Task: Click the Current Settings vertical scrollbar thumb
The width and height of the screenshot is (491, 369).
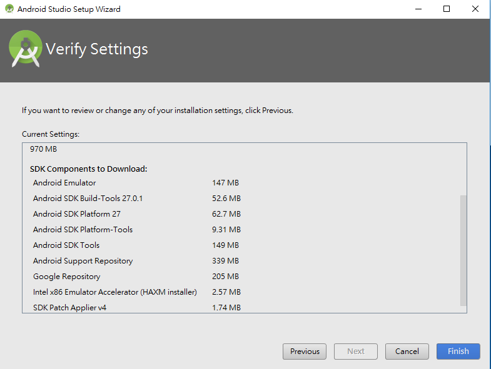Action: 463,250
